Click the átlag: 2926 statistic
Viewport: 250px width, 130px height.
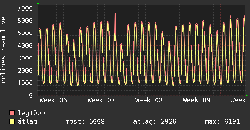(x=155, y=122)
